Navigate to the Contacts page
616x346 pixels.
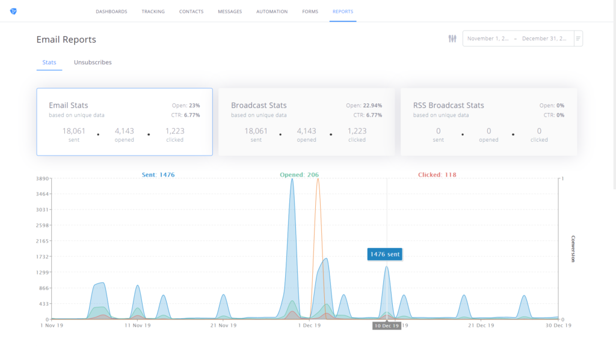(191, 11)
